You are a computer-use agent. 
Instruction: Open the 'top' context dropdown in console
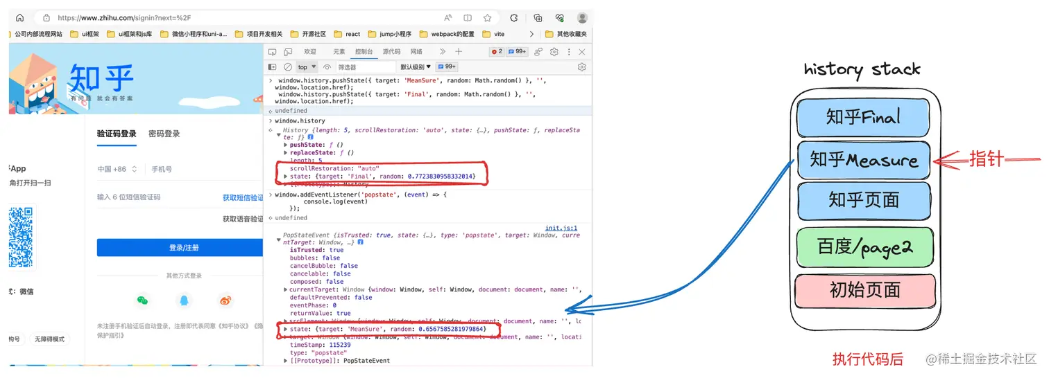(307, 67)
